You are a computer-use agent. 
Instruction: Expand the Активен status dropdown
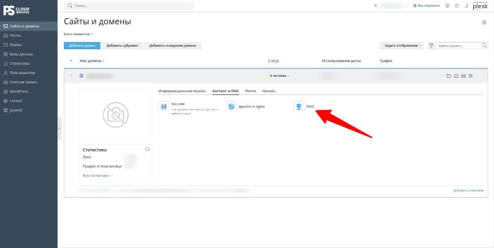coord(280,76)
